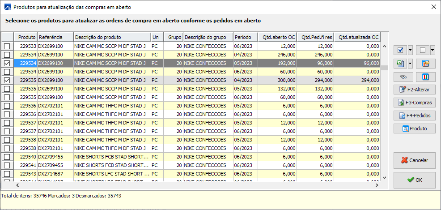The image size is (441, 210).
Task: Expand dropdown arrow beside unmark-all button
Action: tap(433, 50)
